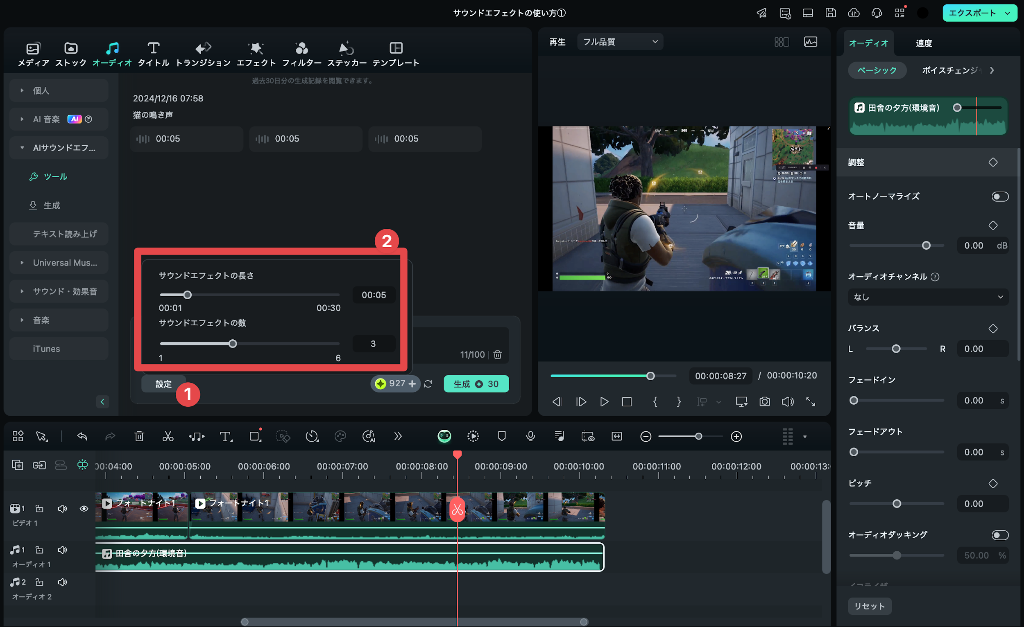Screen dimensions: 1024x627
Task: Open the トランジション transitions tab
Action: pos(203,54)
